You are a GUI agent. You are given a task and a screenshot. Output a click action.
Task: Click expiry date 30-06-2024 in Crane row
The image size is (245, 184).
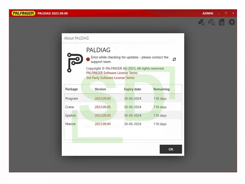click(x=133, y=107)
